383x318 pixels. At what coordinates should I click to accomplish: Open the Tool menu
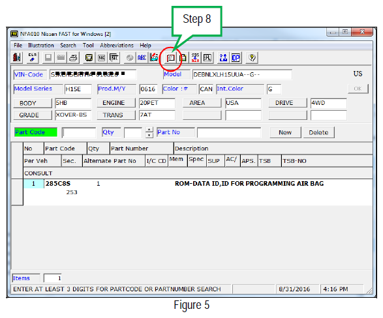(x=88, y=46)
